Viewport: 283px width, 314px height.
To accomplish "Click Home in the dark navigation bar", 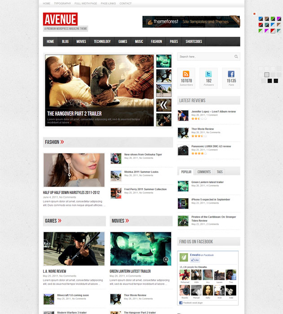I will click(x=50, y=41).
